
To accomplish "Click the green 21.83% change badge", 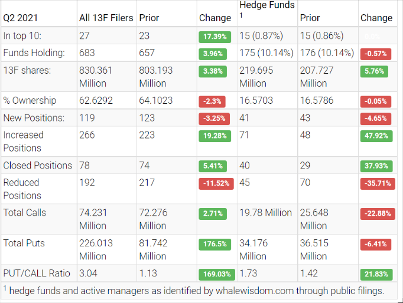I will 376,274.
